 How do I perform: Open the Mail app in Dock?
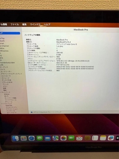click(47, 138)
